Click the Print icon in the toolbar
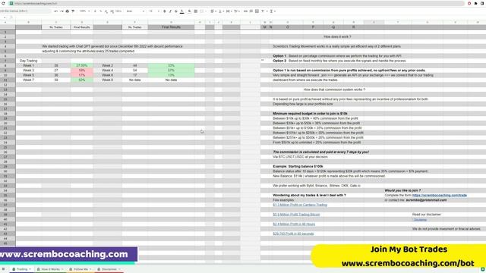This screenshot has height=273, width=486. [68, 11]
